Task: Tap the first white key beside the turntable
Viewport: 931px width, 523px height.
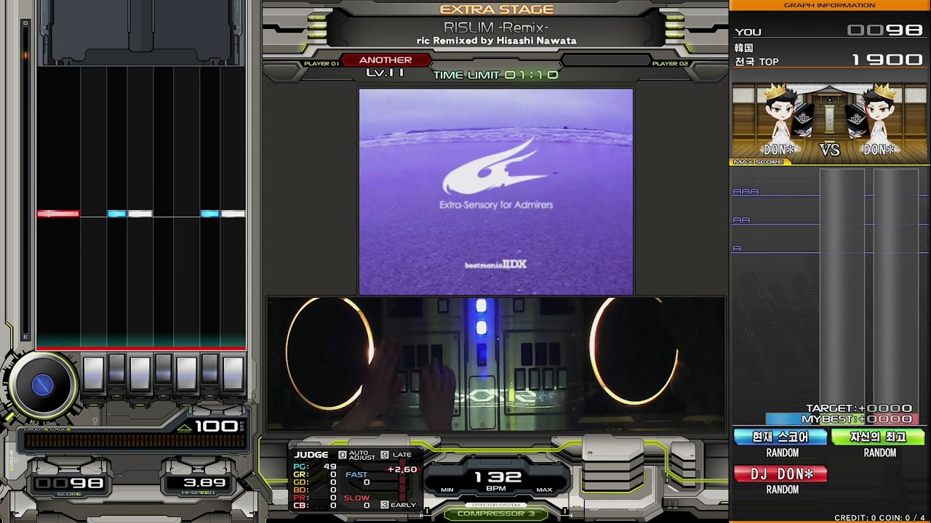Action: (93, 373)
